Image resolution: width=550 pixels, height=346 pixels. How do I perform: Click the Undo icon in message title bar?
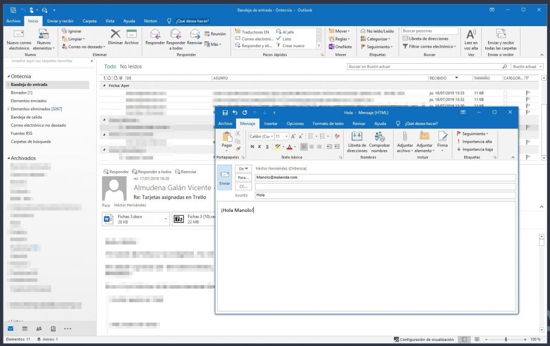235,113
